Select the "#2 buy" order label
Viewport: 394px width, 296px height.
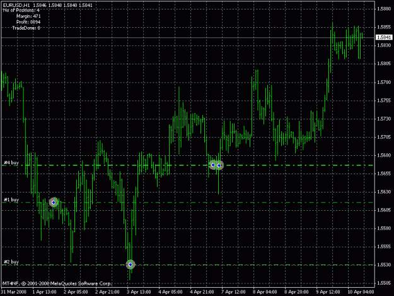pyautogui.click(x=11, y=262)
